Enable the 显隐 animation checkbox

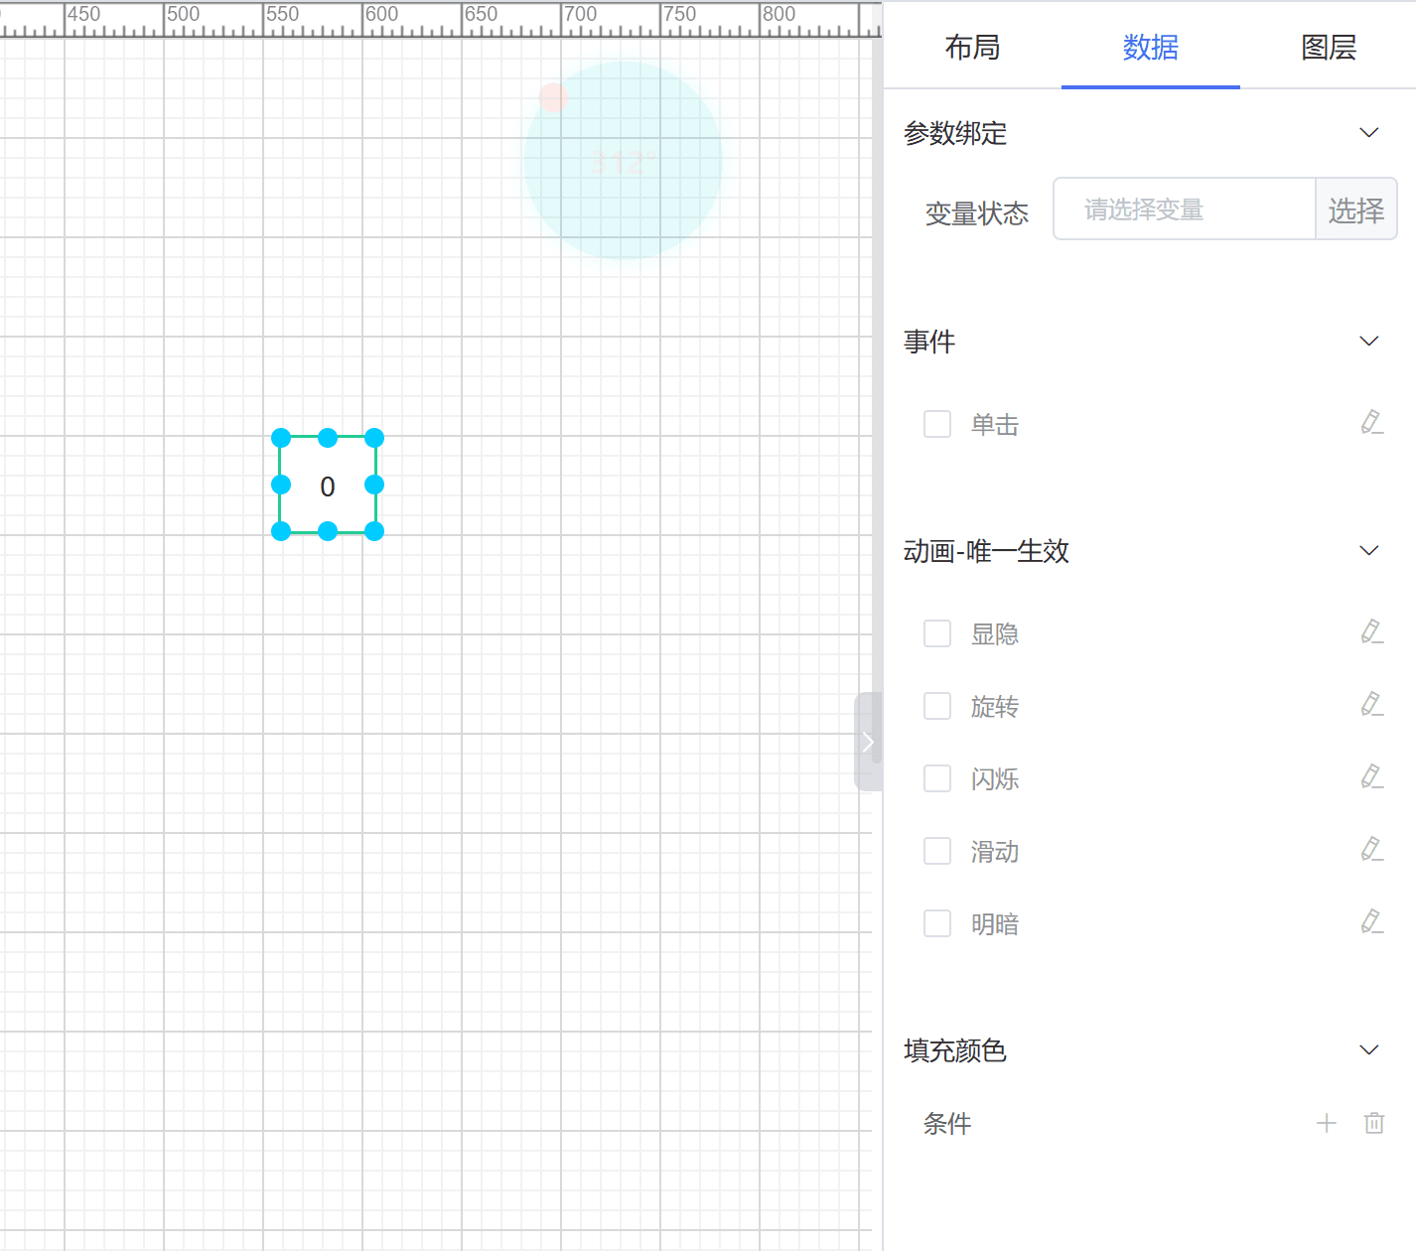click(x=937, y=633)
